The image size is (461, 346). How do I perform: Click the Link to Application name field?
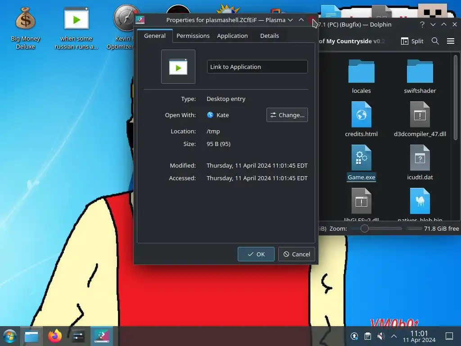[x=257, y=67]
